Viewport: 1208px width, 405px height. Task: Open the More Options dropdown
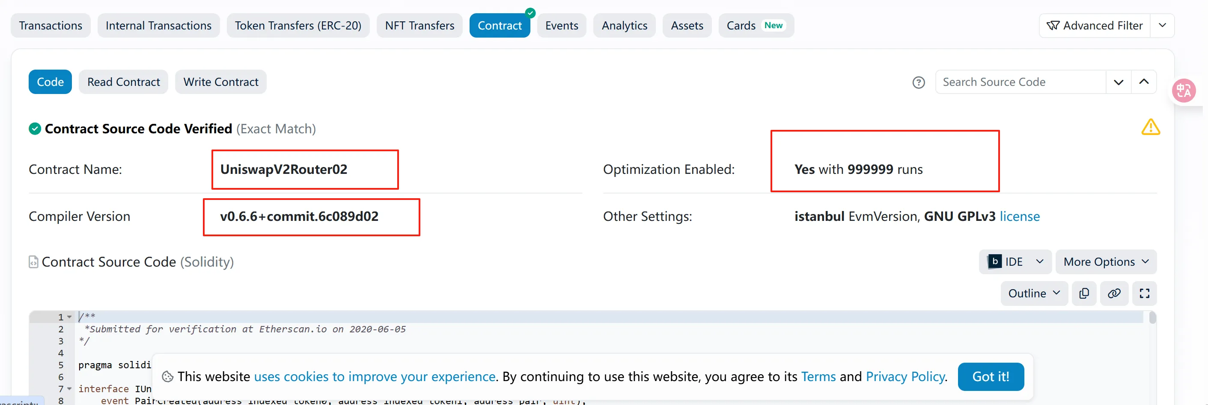pos(1105,262)
